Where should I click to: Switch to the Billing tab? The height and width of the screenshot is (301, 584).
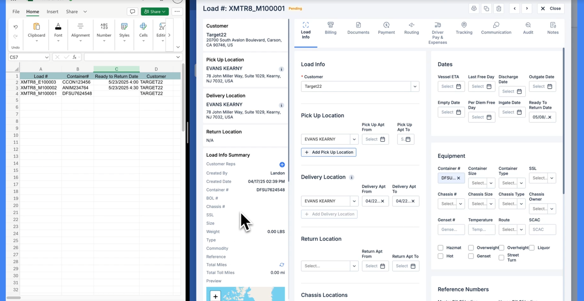click(331, 28)
